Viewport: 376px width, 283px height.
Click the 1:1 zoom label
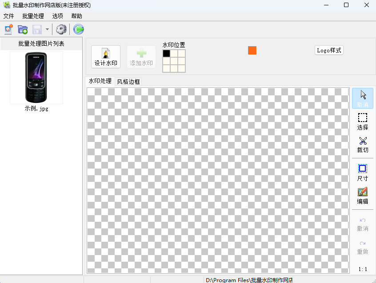click(x=363, y=269)
